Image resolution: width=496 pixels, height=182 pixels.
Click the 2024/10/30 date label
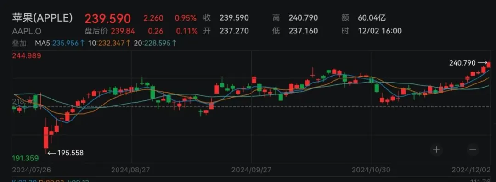371,170
